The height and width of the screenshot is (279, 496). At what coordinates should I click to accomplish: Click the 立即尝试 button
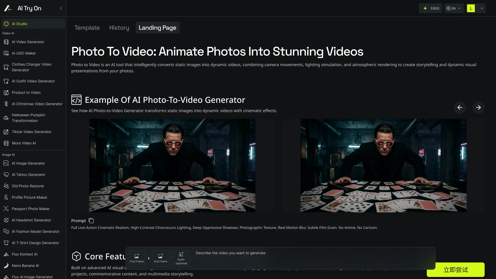pos(456,270)
